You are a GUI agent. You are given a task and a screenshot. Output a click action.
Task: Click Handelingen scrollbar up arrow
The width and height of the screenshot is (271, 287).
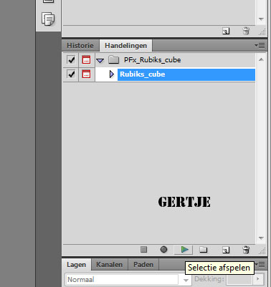(x=261, y=59)
